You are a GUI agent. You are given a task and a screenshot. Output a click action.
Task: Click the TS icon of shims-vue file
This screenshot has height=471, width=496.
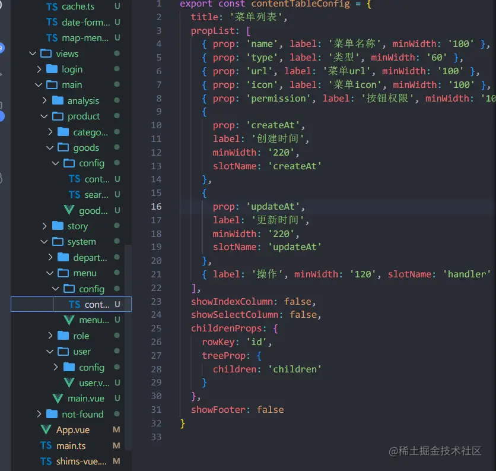[46, 461]
